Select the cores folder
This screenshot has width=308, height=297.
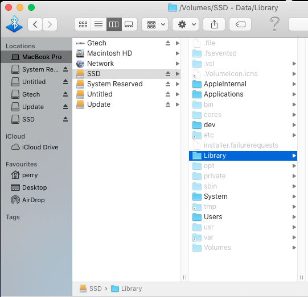(243, 115)
